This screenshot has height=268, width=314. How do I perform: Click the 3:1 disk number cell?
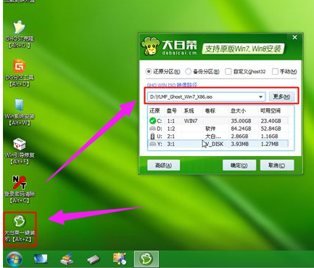[171, 144]
